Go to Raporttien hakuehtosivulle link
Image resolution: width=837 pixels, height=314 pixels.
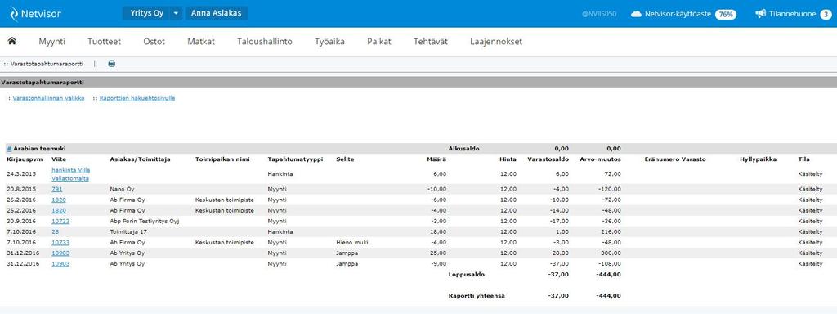[137, 98]
